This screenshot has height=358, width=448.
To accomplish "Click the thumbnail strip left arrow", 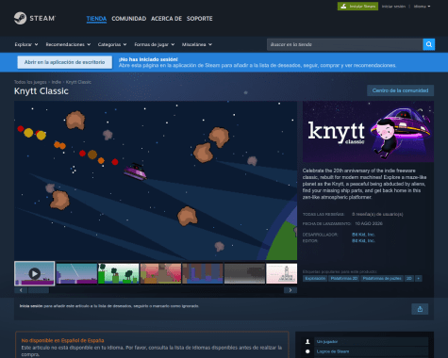I will 21,290.
